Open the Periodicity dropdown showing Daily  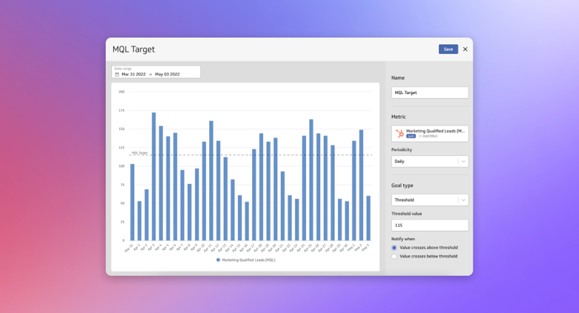click(x=430, y=161)
